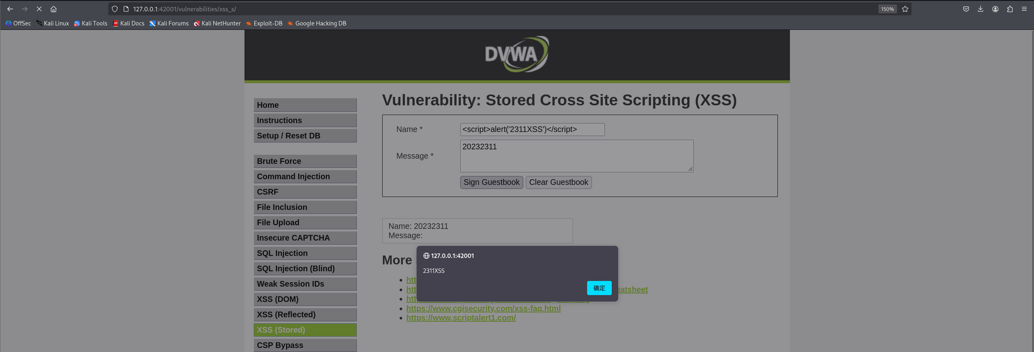Screen dimensions: 1034x352
Task: Open the shield tracking protection icon
Action: pyautogui.click(x=115, y=9)
